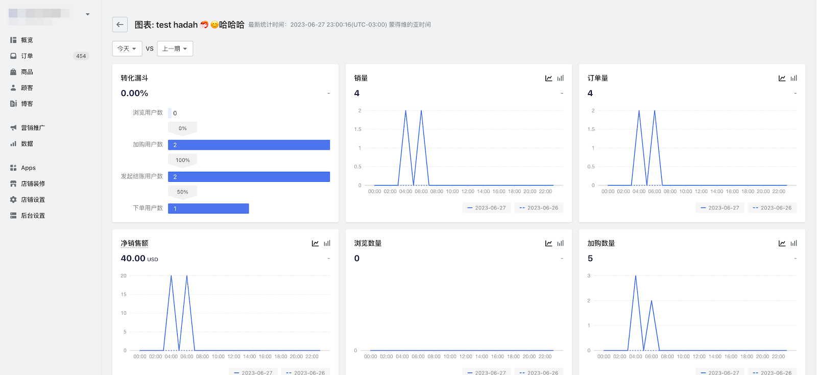
Task: Click the 最新统计时间 timestamp text
Action: click(340, 25)
